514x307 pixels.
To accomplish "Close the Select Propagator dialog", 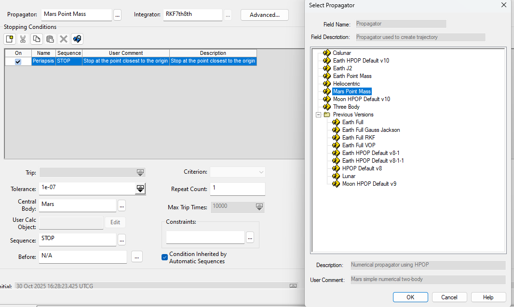I will pyautogui.click(x=504, y=5).
